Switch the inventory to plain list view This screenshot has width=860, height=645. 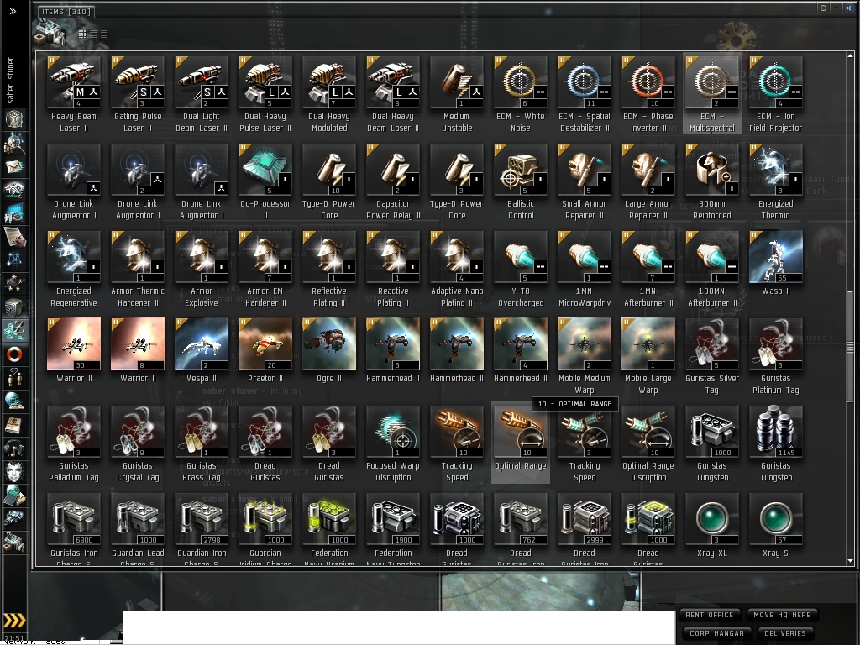coord(104,34)
